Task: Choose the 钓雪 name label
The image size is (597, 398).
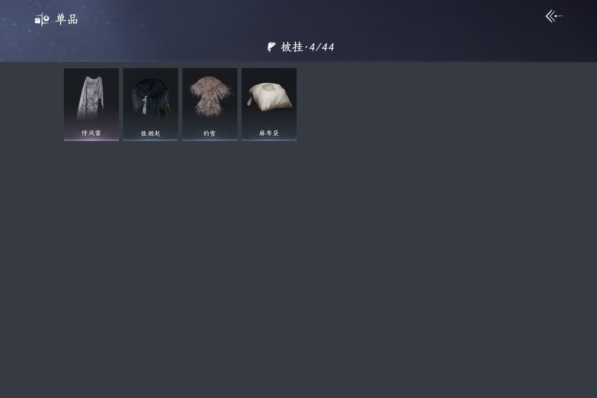Action: (x=209, y=133)
